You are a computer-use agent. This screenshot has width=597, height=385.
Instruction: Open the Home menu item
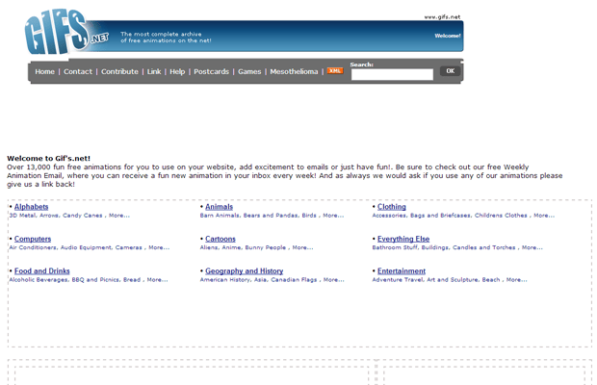point(45,71)
